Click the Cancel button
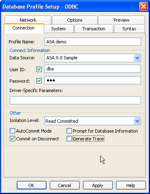The width and height of the screenshot is (150, 194). [x=65, y=185]
